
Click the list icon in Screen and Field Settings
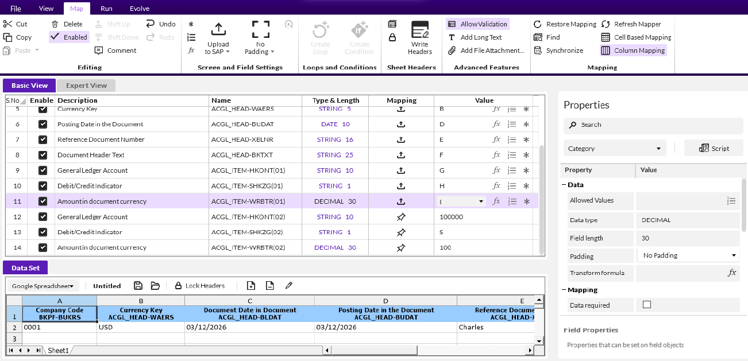[191, 37]
